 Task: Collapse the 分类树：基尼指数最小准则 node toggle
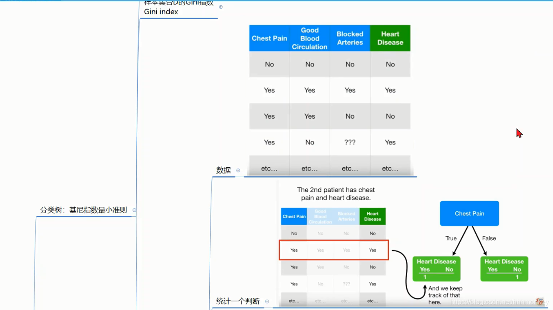pyautogui.click(x=134, y=210)
